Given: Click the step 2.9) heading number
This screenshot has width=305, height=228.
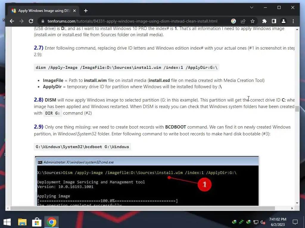Looking at the screenshot, I should pos(38,127).
